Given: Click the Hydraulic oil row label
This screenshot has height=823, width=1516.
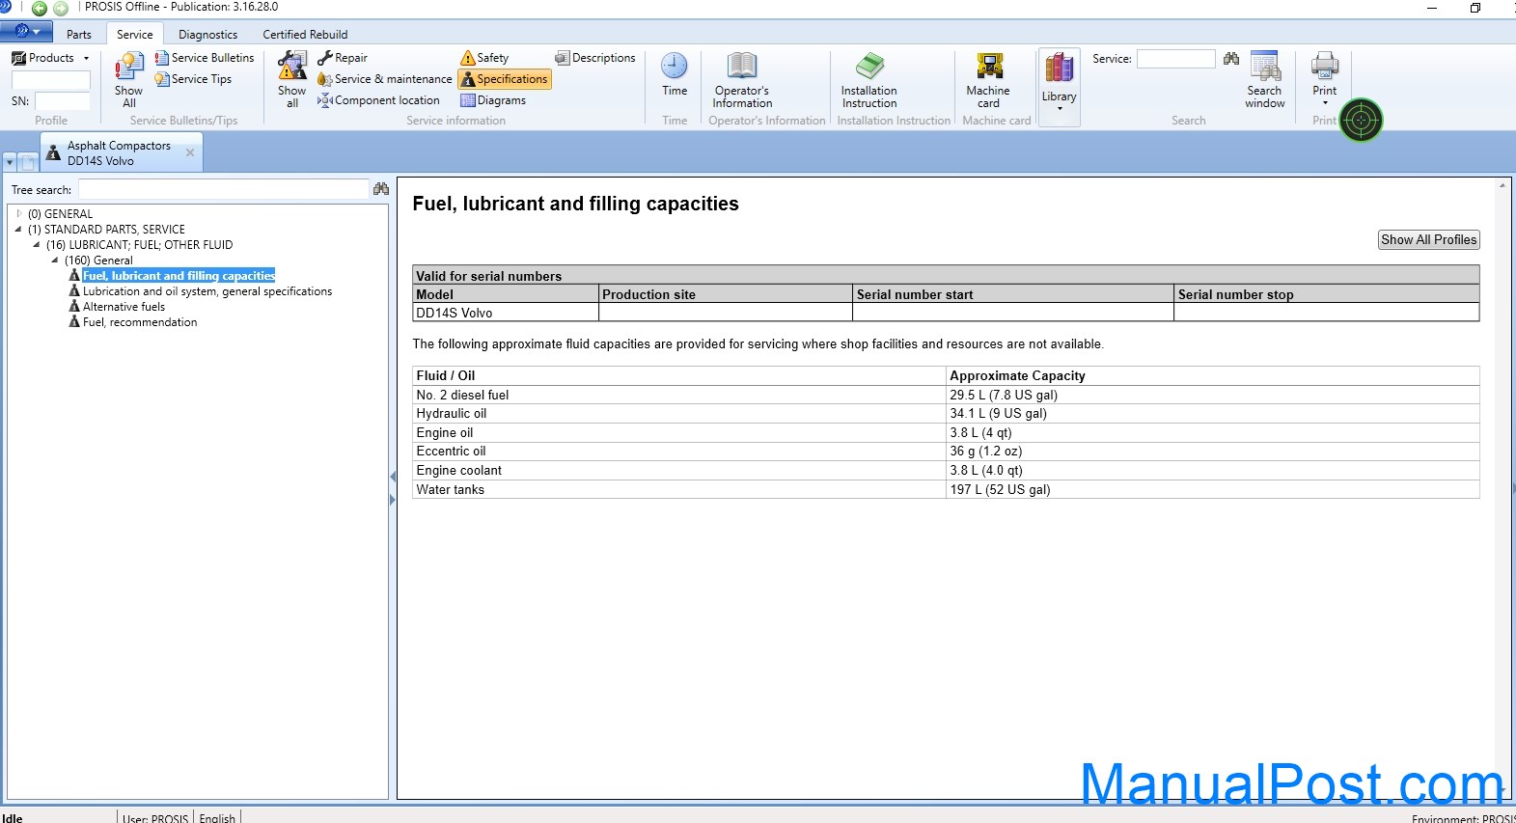Looking at the screenshot, I should [451, 413].
